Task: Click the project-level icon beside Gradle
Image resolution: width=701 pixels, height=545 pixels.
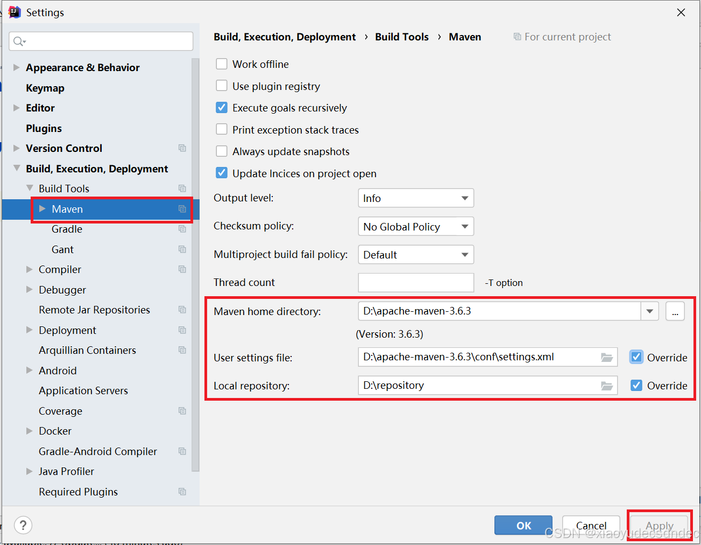Action: [182, 229]
